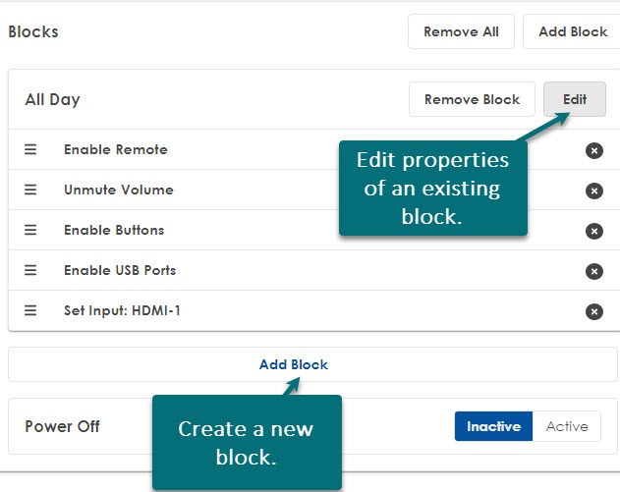Image resolution: width=620 pixels, height=492 pixels.
Task: Remove the Set Input: HDMI-1 action
Action: pos(593,311)
